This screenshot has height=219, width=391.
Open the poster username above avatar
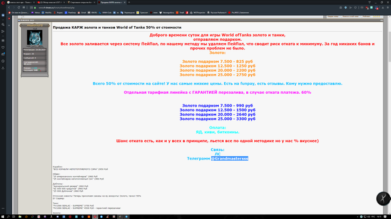click(35, 26)
